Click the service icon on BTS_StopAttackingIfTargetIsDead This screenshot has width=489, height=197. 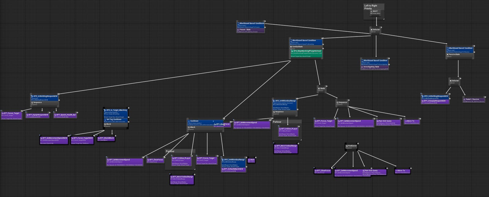coord(292,51)
